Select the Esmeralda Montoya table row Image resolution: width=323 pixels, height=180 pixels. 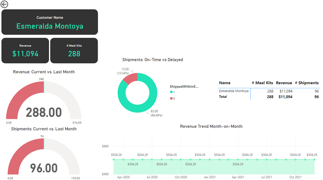[x=234, y=91]
